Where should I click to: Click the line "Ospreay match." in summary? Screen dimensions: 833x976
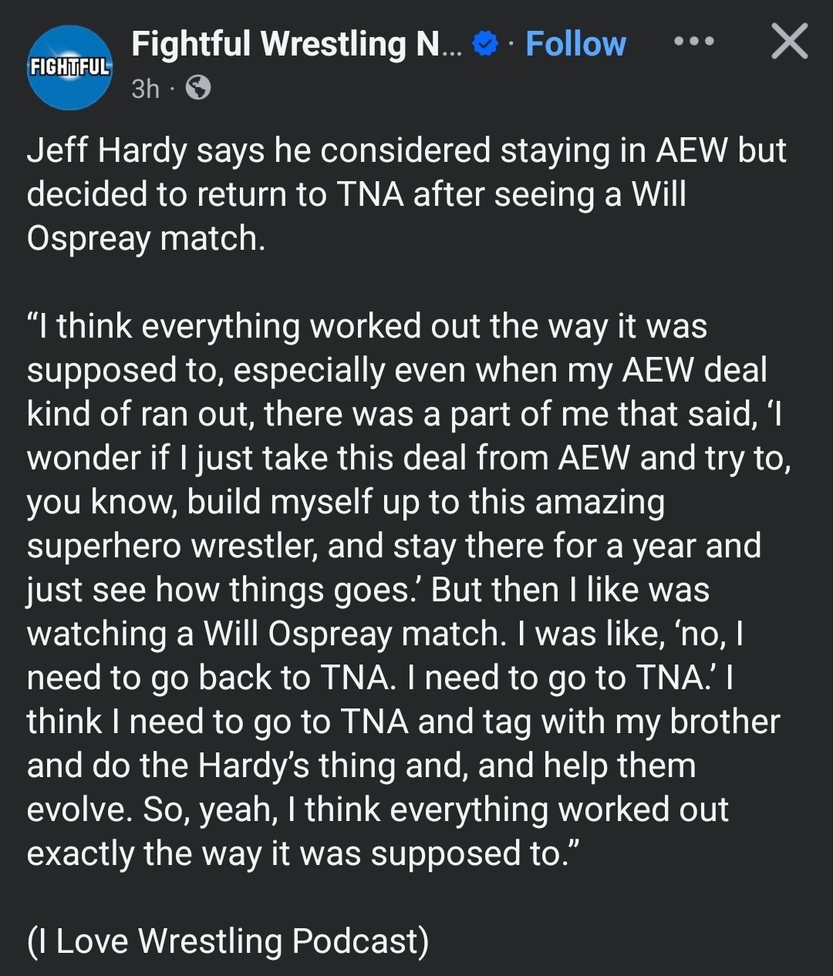[146, 238]
